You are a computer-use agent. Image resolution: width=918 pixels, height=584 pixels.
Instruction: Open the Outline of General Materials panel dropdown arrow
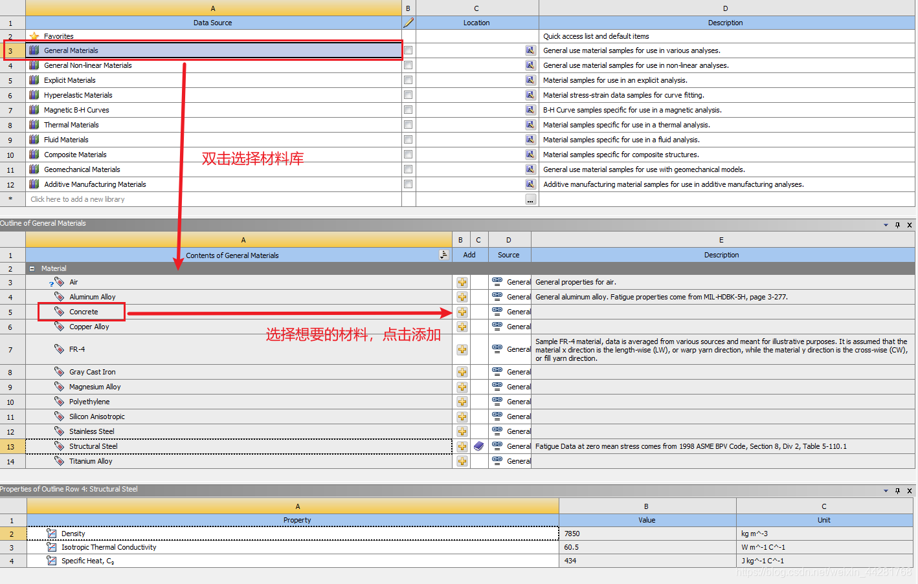pyautogui.click(x=886, y=225)
